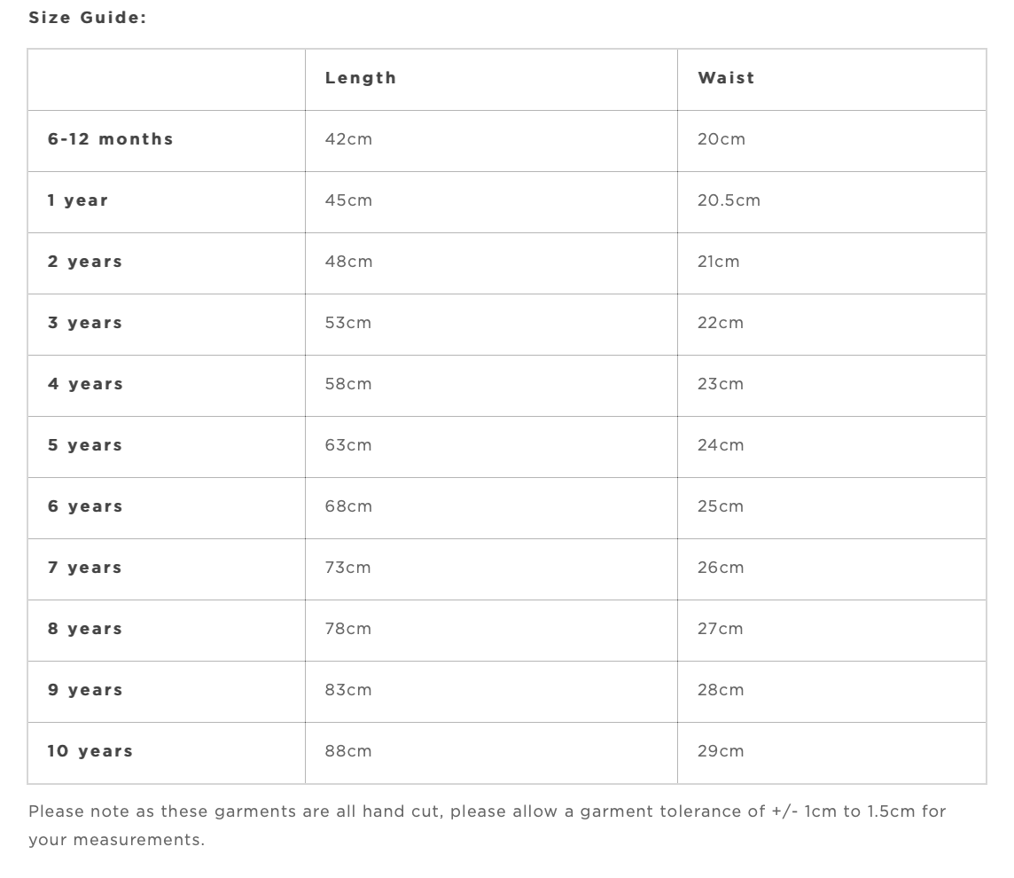Click the 1 year row label
The image size is (1014, 878).
78,200
